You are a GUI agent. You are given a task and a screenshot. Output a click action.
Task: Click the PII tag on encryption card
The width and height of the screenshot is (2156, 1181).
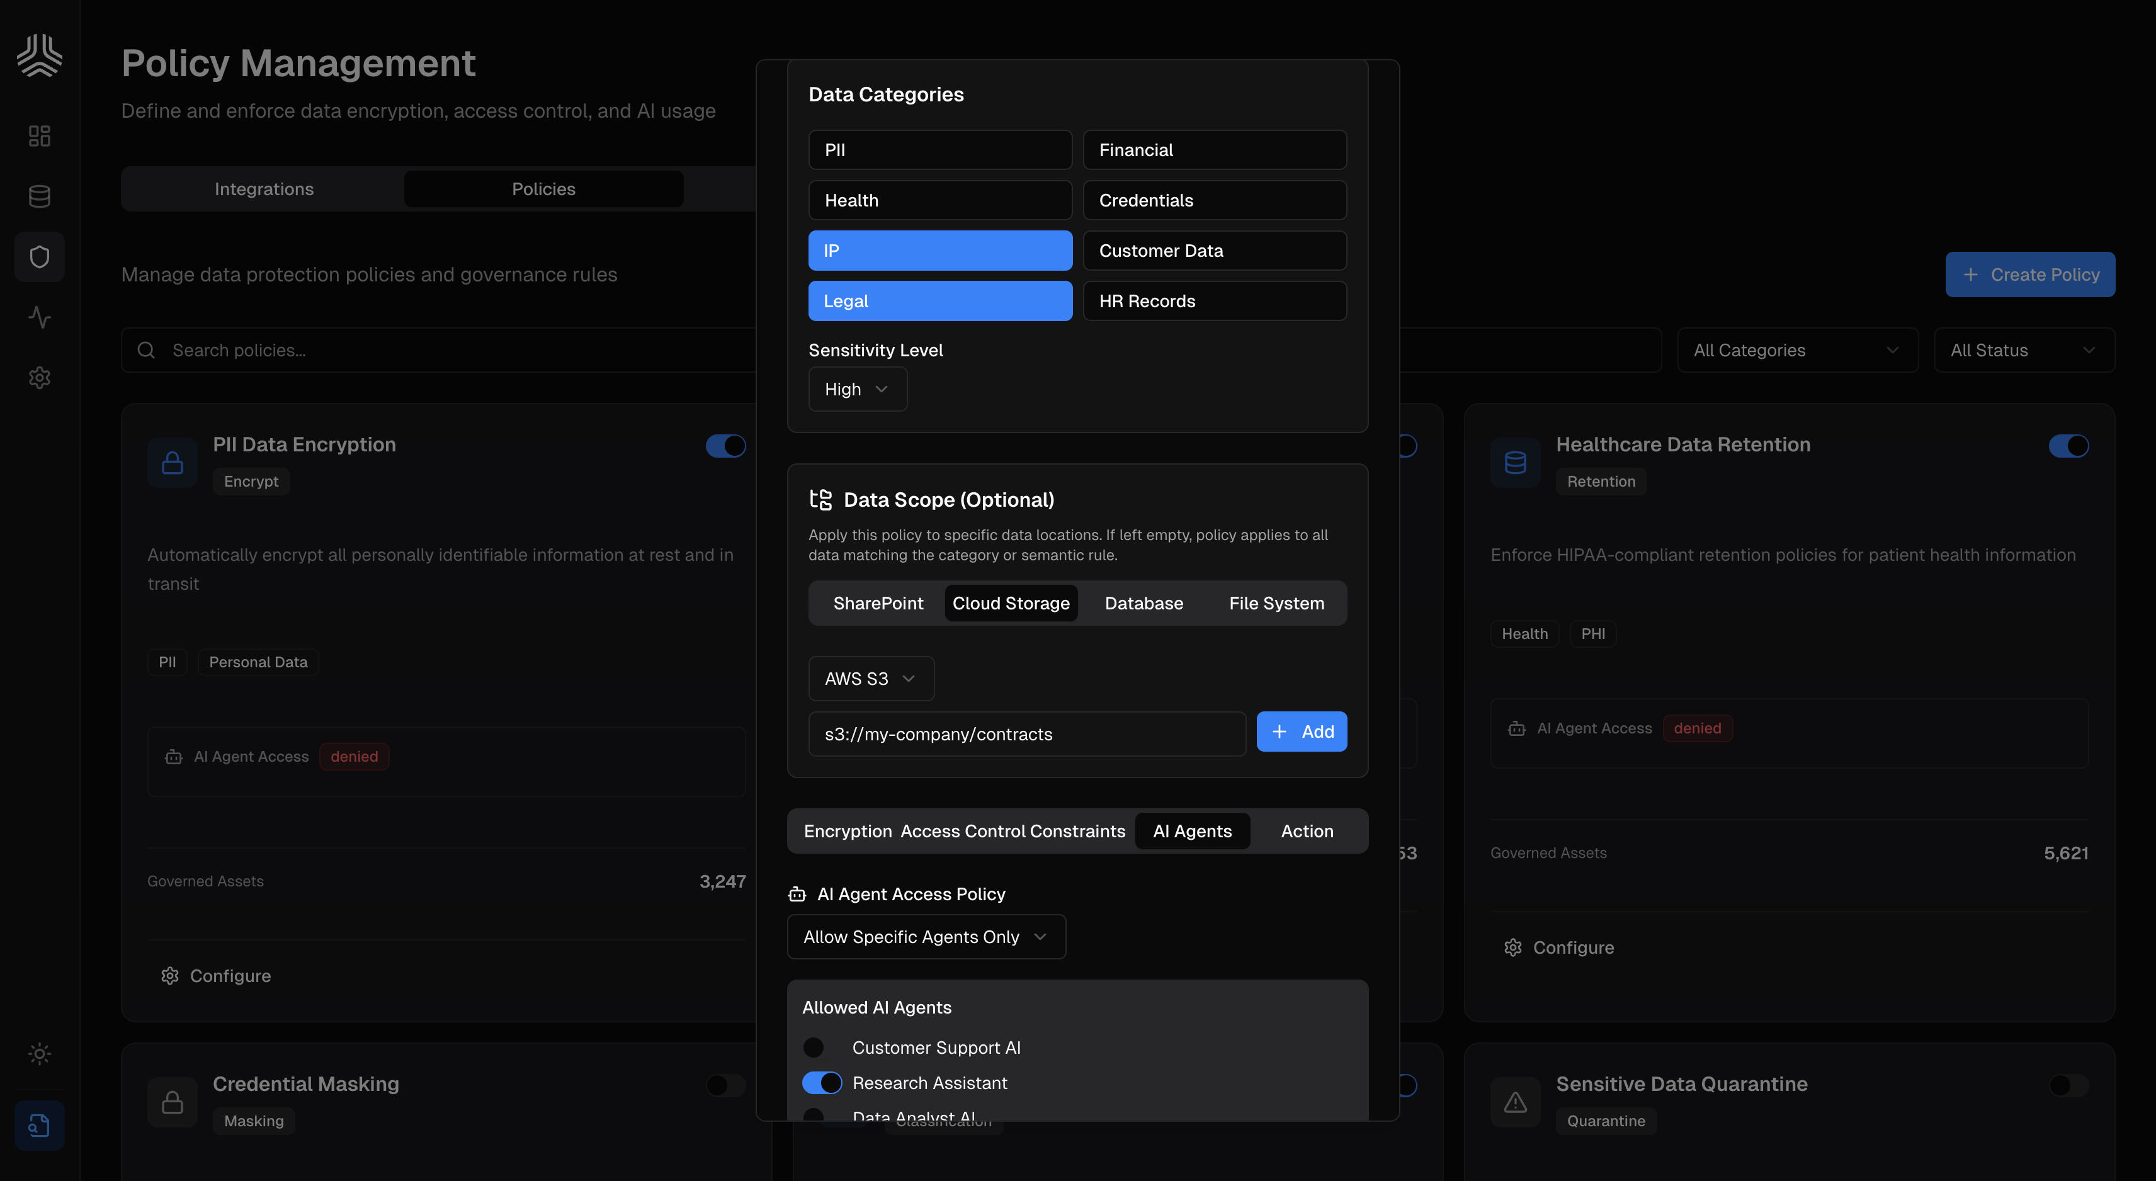(x=167, y=662)
